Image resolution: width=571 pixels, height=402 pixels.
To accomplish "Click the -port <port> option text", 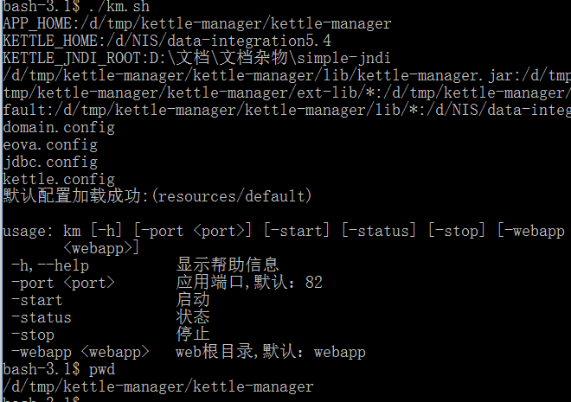I will (x=63, y=283).
